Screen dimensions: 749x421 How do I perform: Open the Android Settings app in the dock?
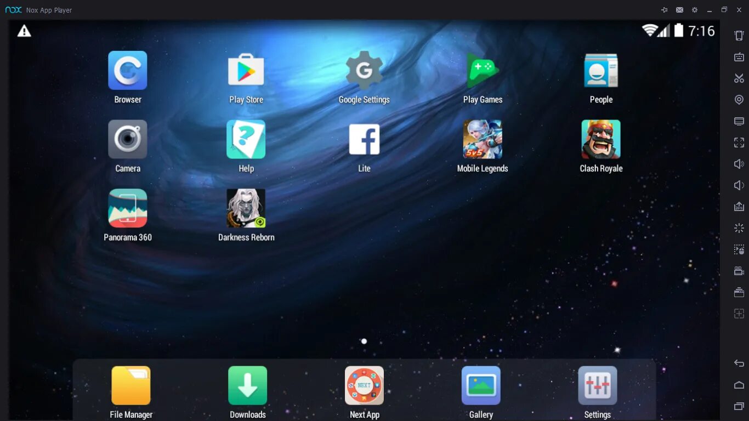click(598, 385)
